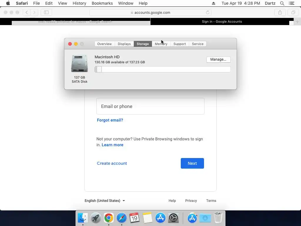The image size is (301, 226).
Task: Add a new Safari tab with plus
Action: point(297,22)
